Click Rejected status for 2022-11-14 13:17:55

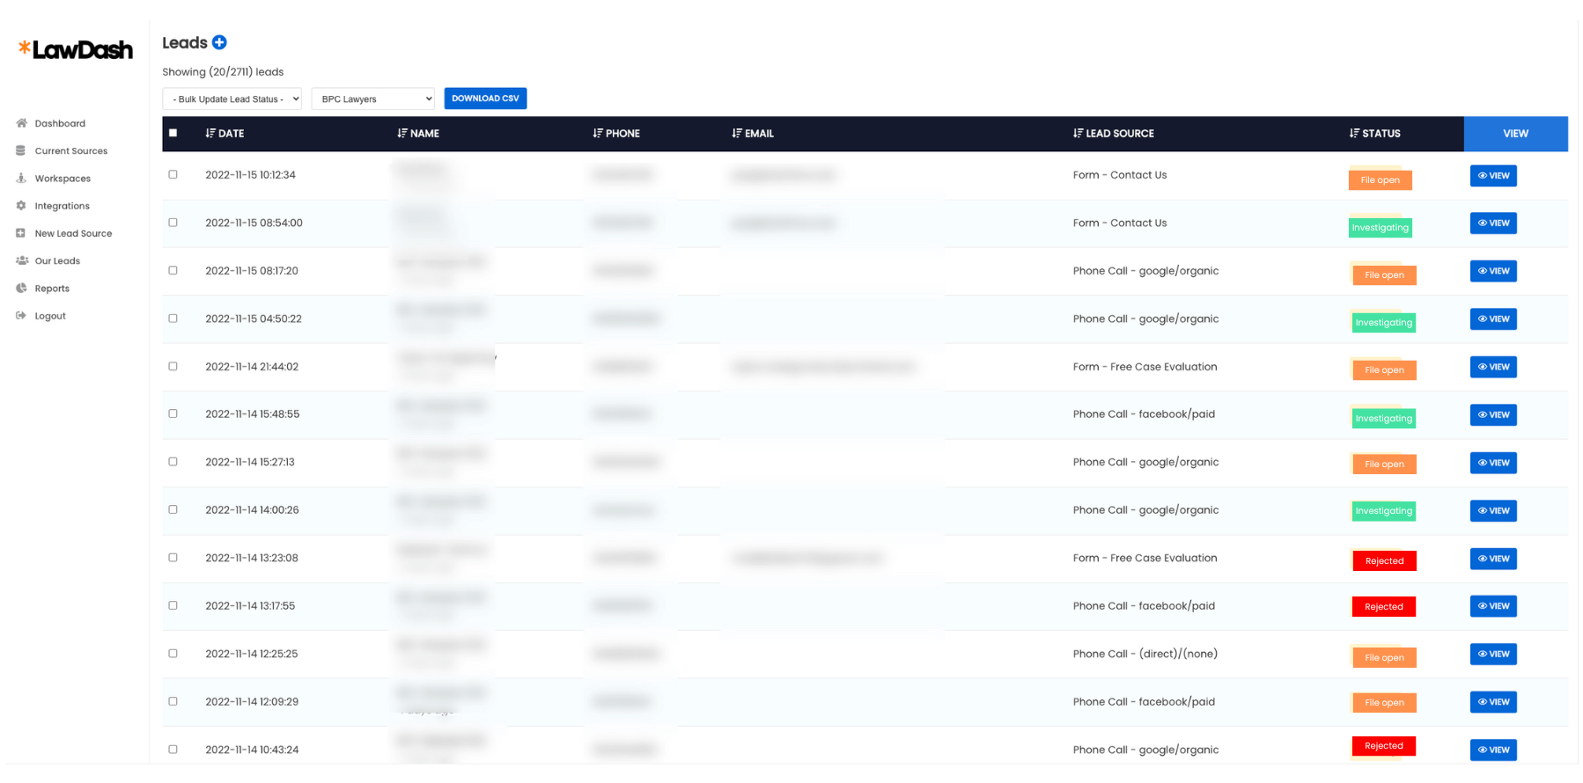1384,606
